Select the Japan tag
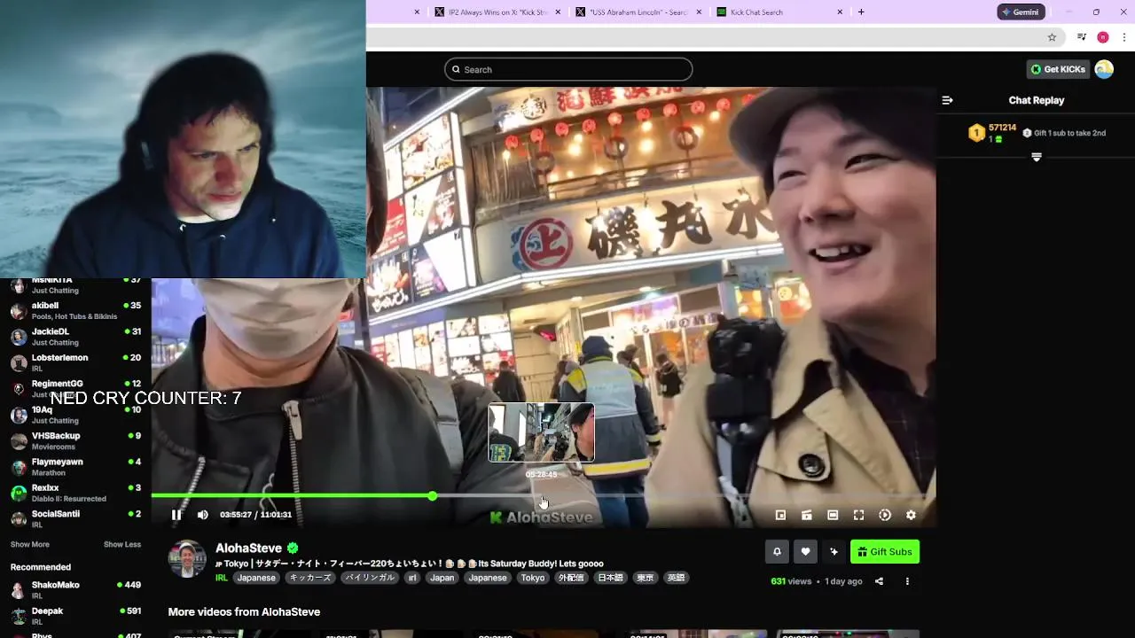Image resolution: width=1135 pixels, height=638 pixels. click(442, 578)
